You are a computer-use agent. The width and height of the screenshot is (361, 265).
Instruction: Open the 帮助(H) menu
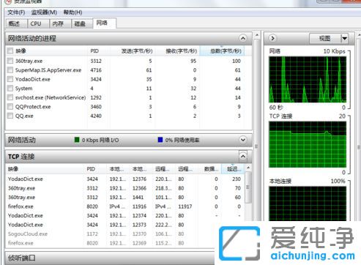72,12
